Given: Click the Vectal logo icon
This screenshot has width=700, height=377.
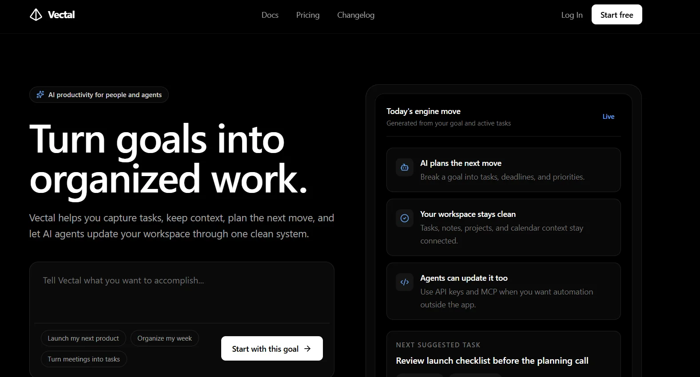Looking at the screenshot, I should click(x=36, y=15).
